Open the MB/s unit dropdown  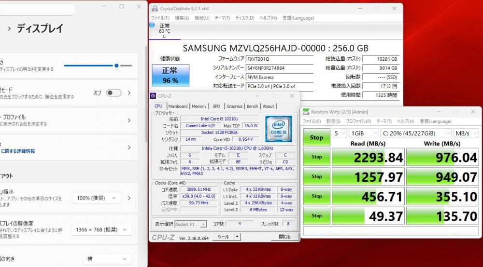coord(466,133)
